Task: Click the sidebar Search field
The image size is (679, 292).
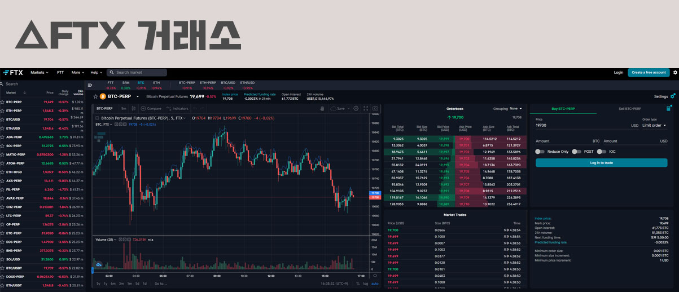Action: [42, 84]
